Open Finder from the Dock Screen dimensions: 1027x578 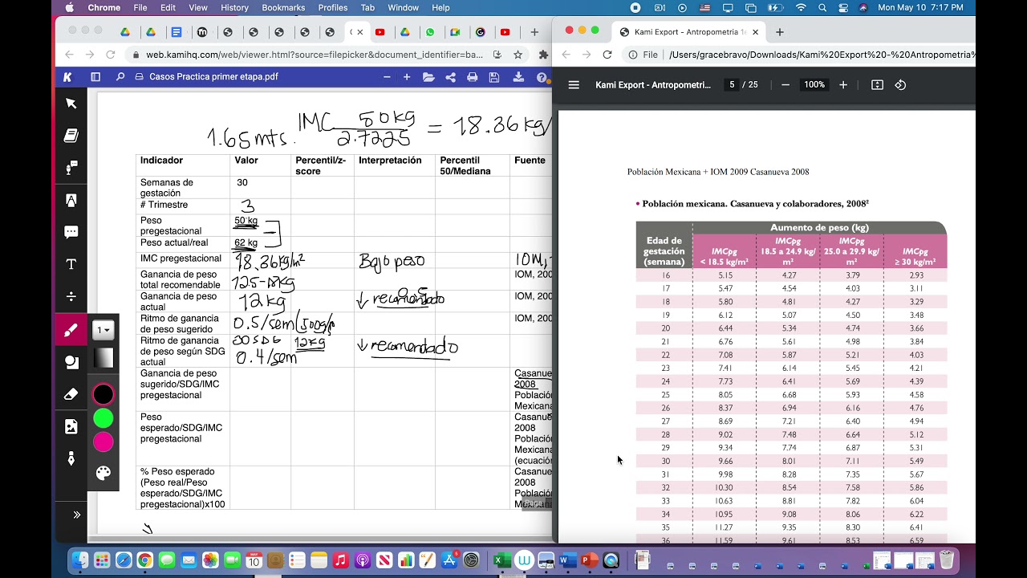79,560
